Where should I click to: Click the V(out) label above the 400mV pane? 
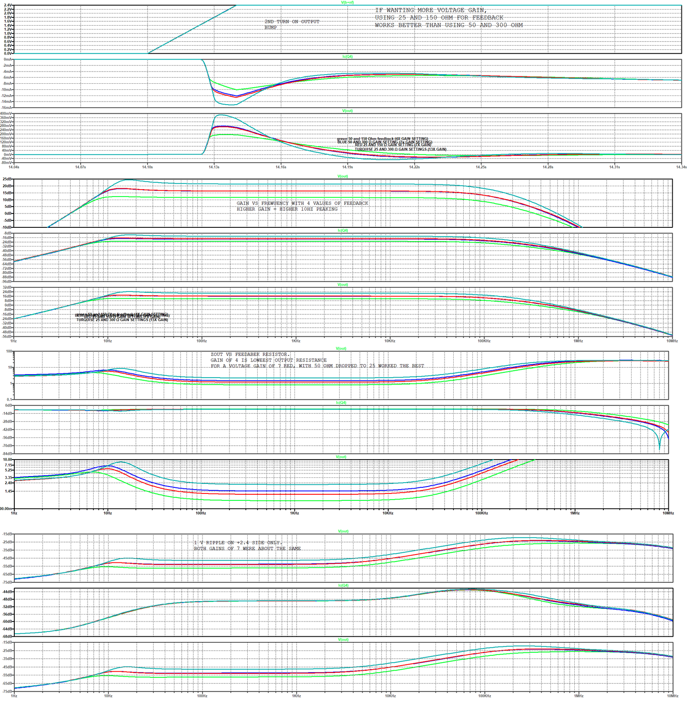click(347, 111)
